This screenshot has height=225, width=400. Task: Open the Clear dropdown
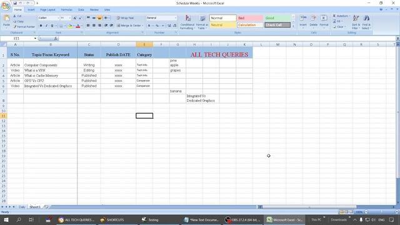(339, 26)
